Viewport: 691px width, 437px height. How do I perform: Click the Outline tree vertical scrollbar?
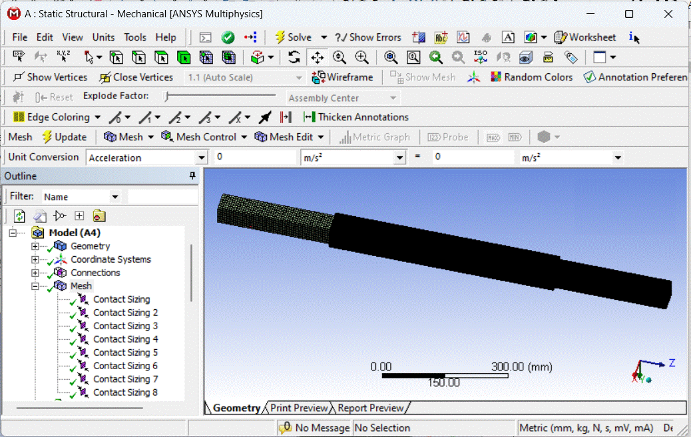191,273
